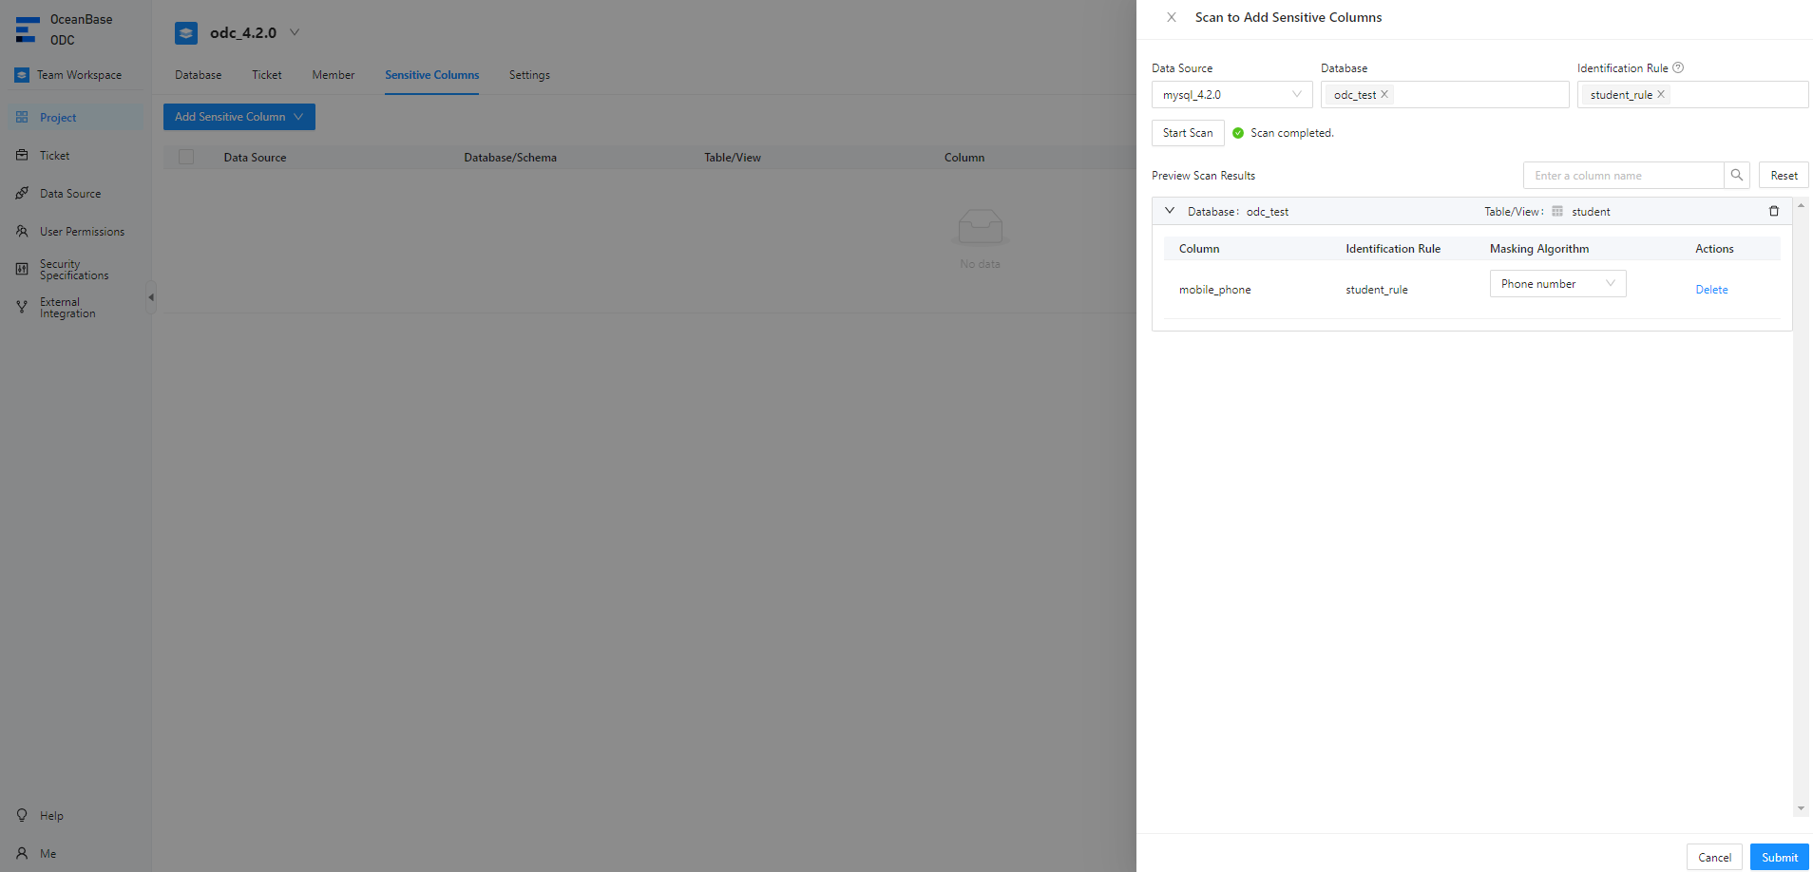Close the Scan to Add Sensitive Columns panel
This screenshot has height=872, width=1813.
point(1172,17)
